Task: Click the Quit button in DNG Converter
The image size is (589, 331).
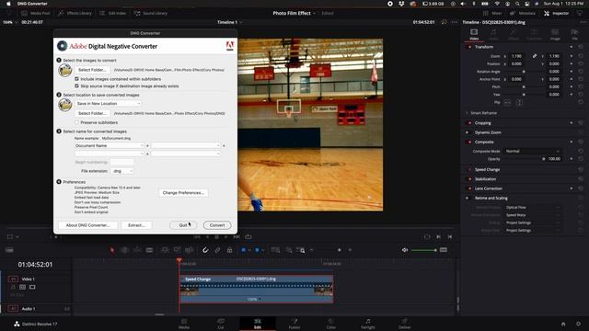Action: pyautogui.click(x=183, y=225)
